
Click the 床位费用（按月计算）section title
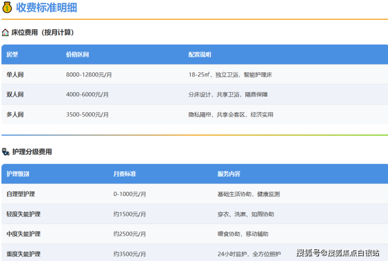[x=42, y=32]
